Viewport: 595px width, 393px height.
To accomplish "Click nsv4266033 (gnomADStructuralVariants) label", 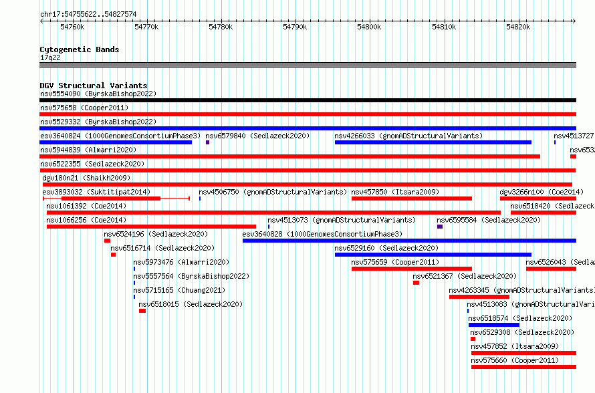I will click(408, 136).
